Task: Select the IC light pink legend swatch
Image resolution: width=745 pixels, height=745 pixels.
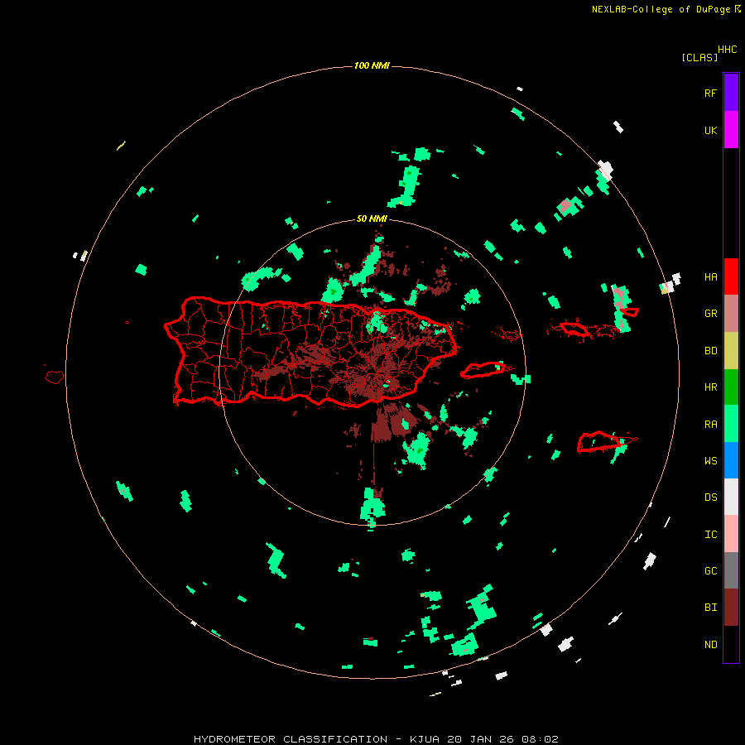Action: pos(731,534)
